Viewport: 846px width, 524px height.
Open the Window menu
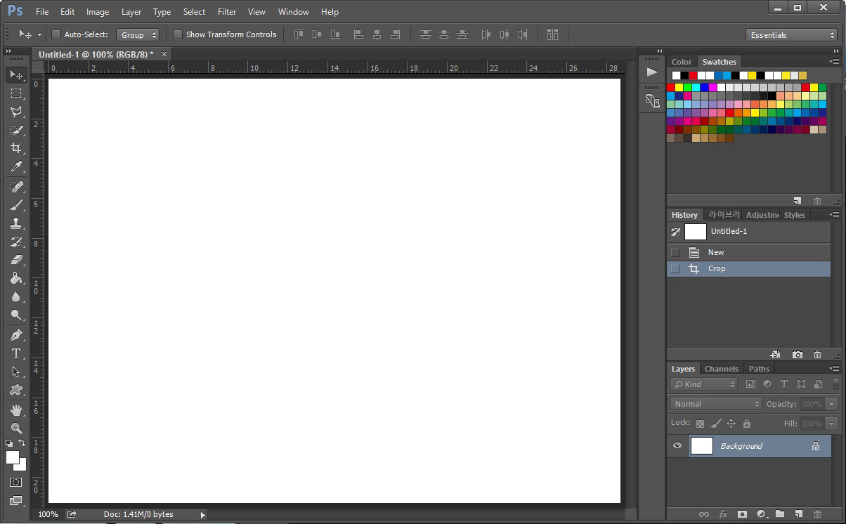[x=293, y=12]
